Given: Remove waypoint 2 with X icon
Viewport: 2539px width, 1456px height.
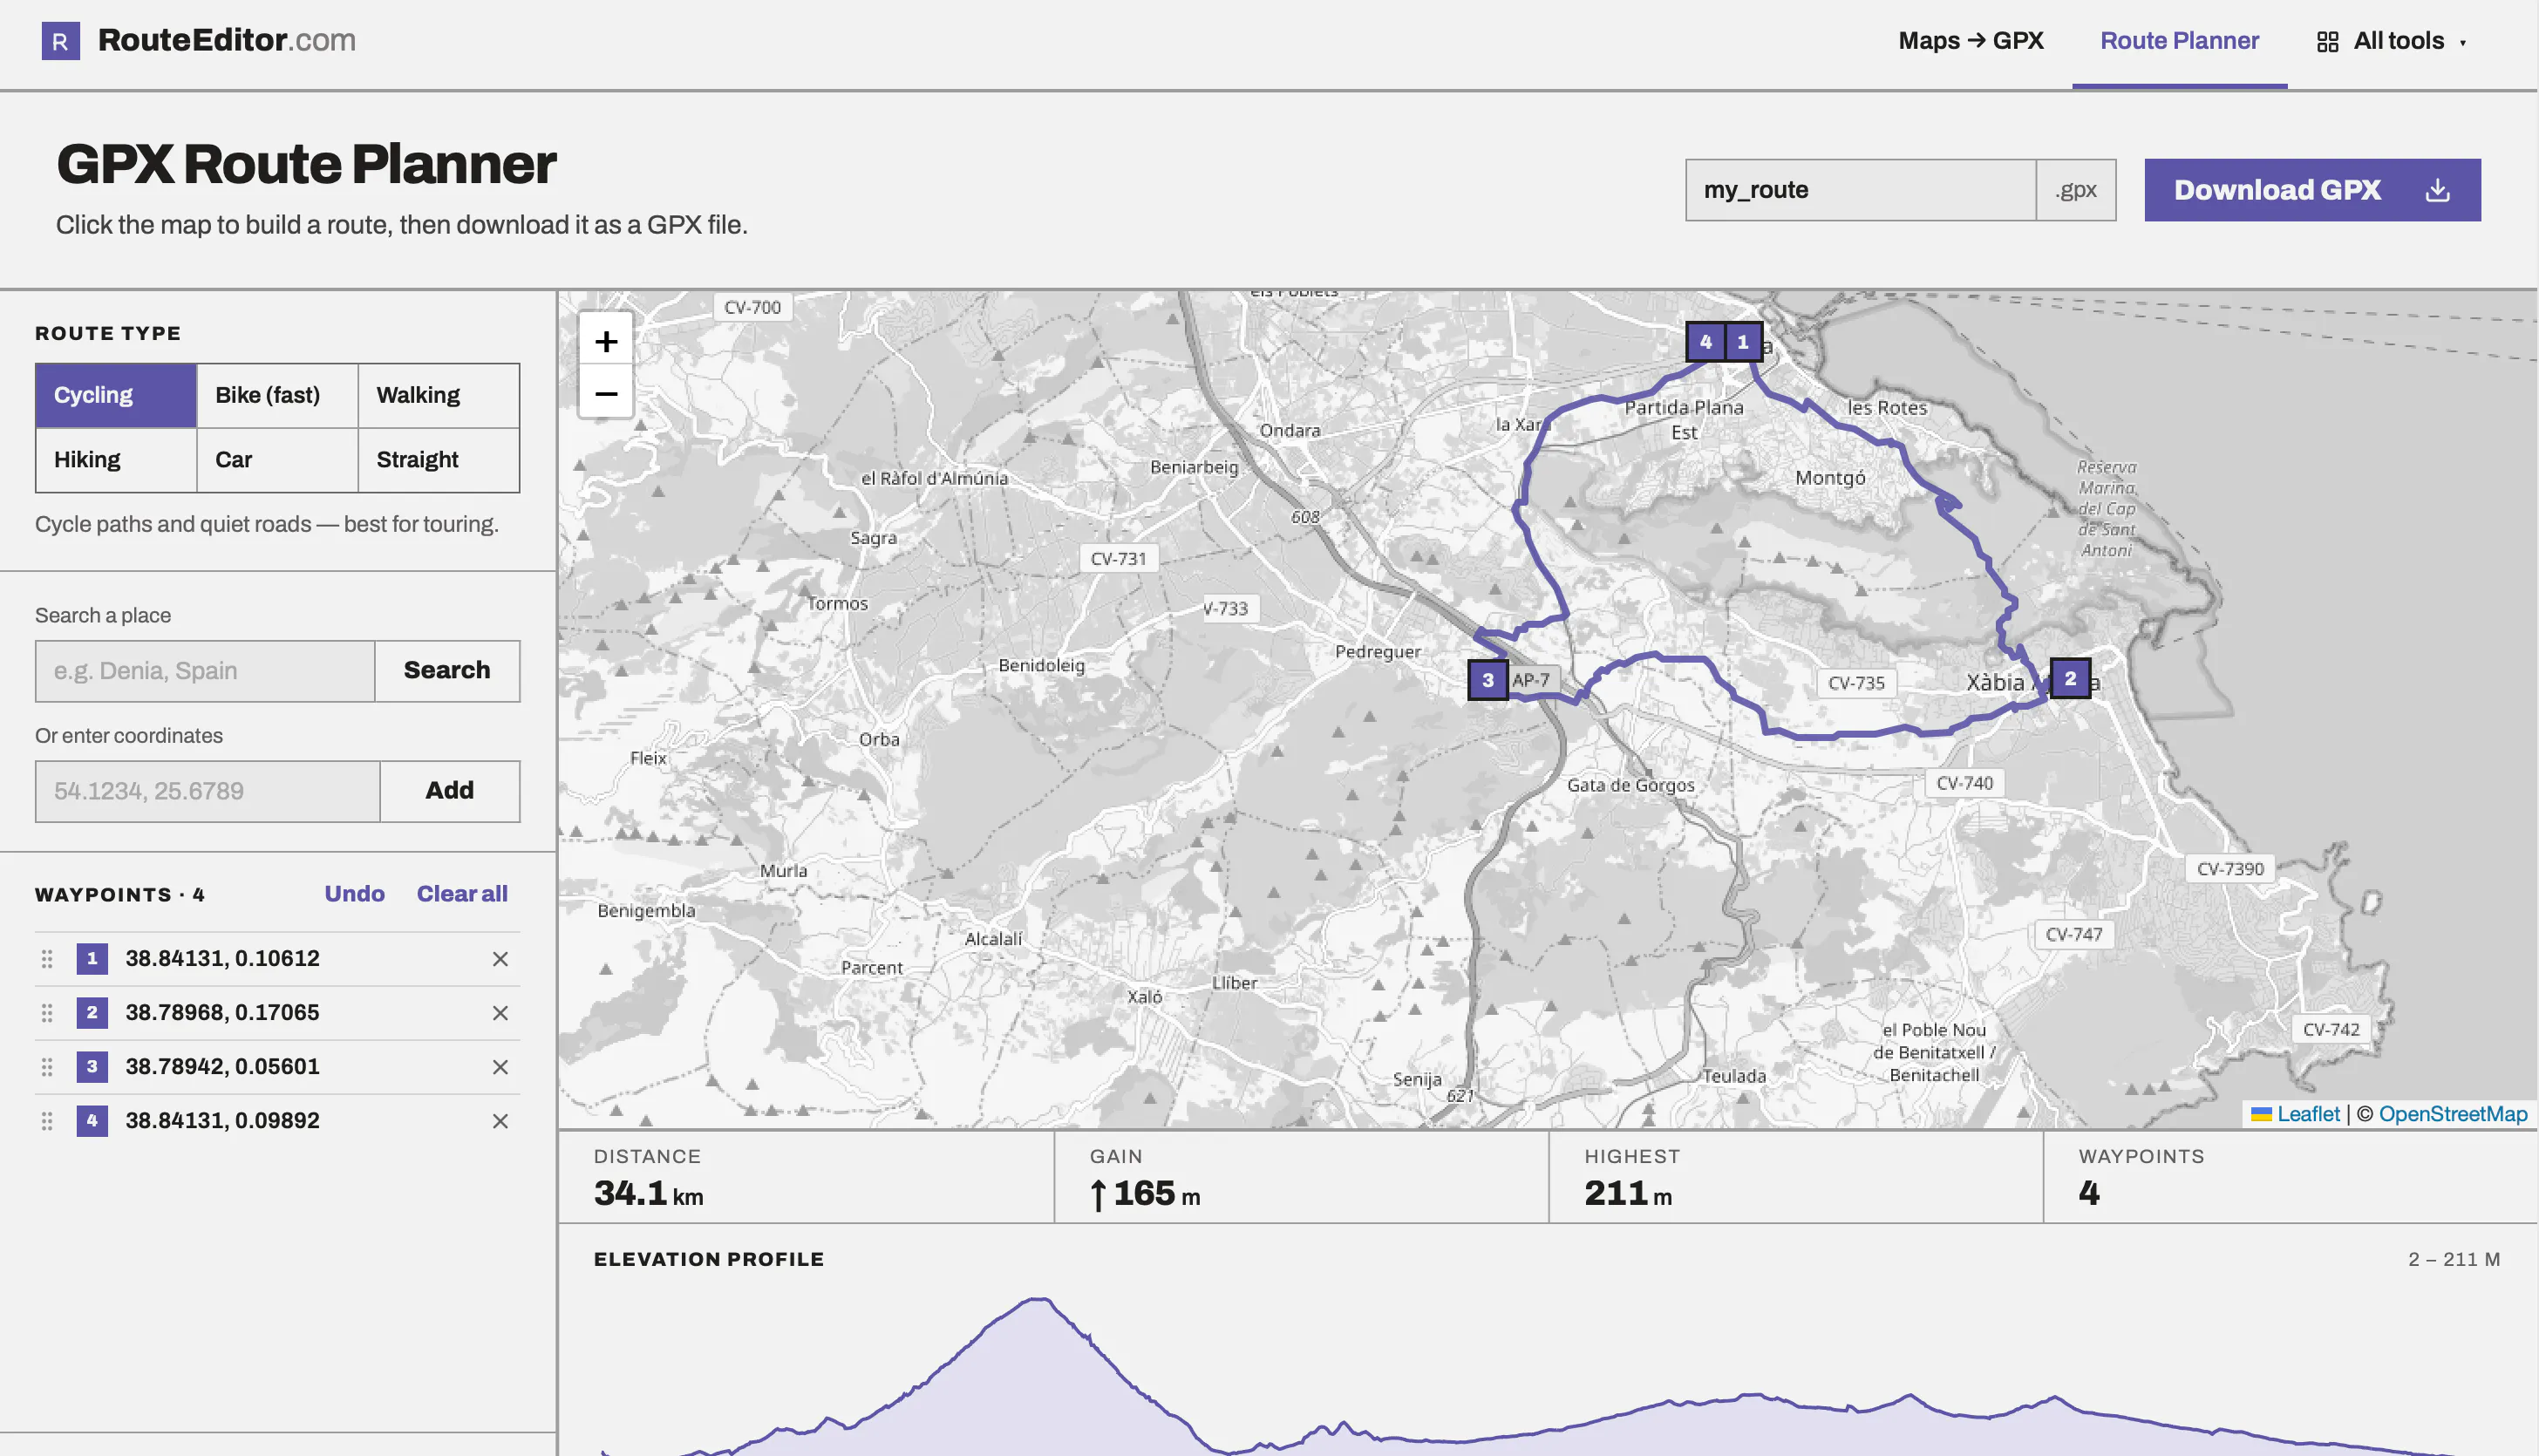Looking at the screenshot, I should 500,1013.
